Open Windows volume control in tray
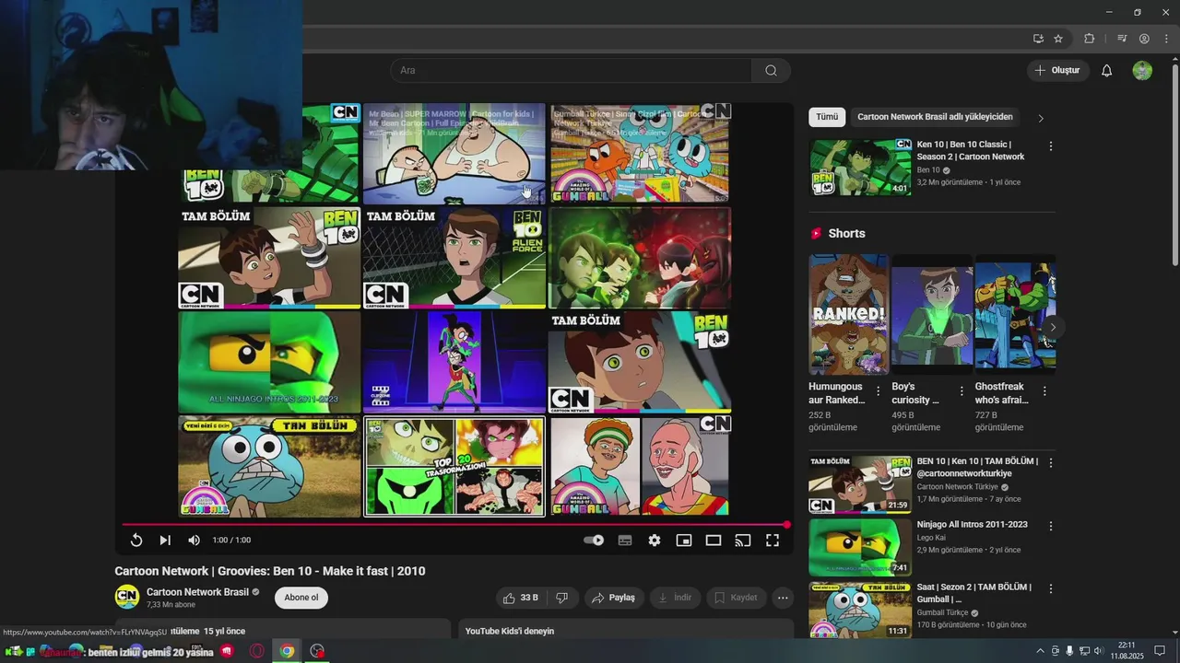The image size is (1180, 663). 1098,651
